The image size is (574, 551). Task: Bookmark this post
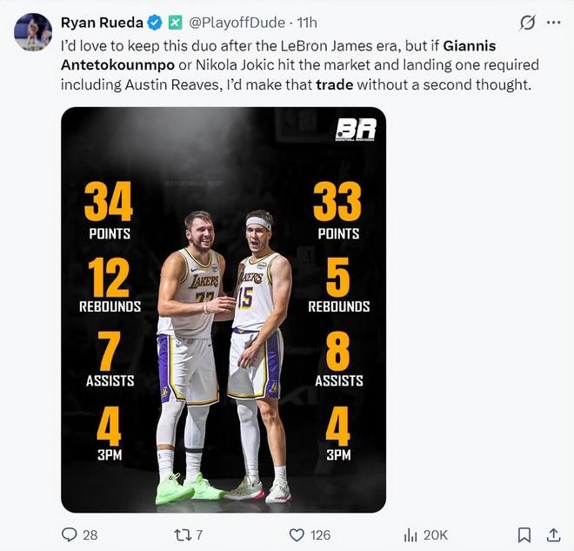click(x=524, y=534)
